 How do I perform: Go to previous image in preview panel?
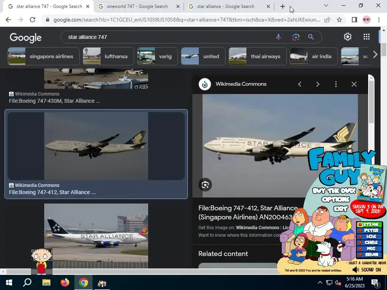pos(300,84)
